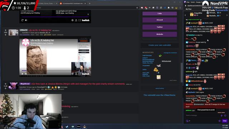Open the emote picker in chat input

[x=225, y=115]
